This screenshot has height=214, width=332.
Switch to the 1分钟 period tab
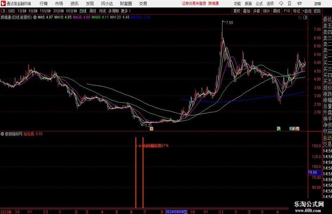22,11
